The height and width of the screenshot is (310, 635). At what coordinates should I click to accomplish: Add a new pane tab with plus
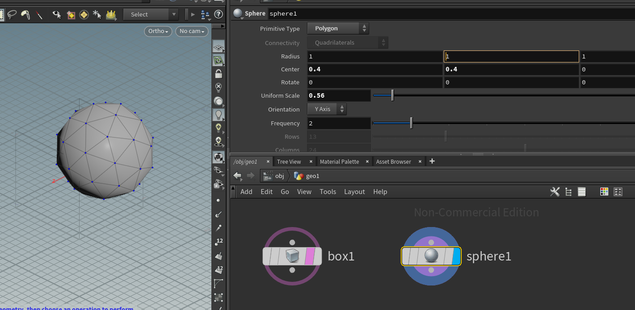tap(432, 161)
